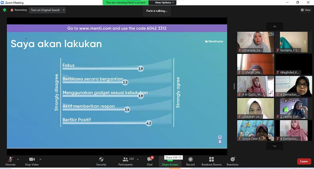
Task: Click the Share Screen icon
Action: 170,160
